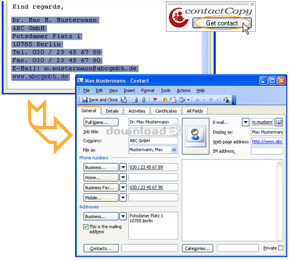The width and height of the screenshot is (289, 260).
Task: Flag contact with the red follow-up flag
Action: (x=155, y=99)
